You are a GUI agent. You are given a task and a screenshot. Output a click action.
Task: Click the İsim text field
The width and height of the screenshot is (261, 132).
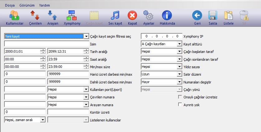click(46, 44)
